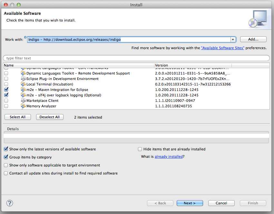Click the info decorator beside Work with

click(25, 37)
